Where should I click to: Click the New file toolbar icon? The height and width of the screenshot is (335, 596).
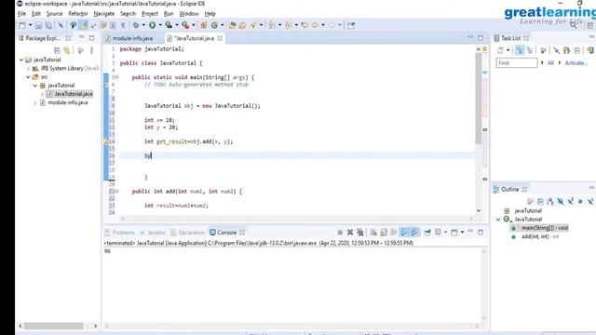click(x=22, y=25)
